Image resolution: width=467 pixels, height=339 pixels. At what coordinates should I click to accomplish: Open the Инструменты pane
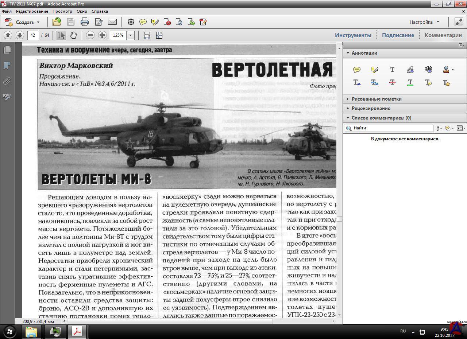(353, 35)
